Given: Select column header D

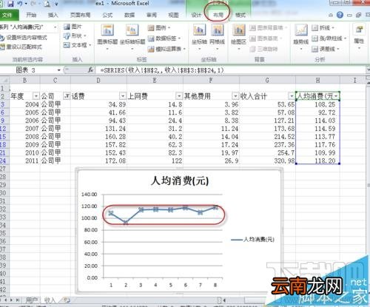Looking at the screenshot, I should [x=98, y=80].
